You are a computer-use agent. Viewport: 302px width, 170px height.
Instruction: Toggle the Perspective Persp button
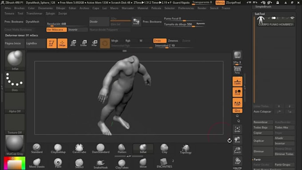237,70
